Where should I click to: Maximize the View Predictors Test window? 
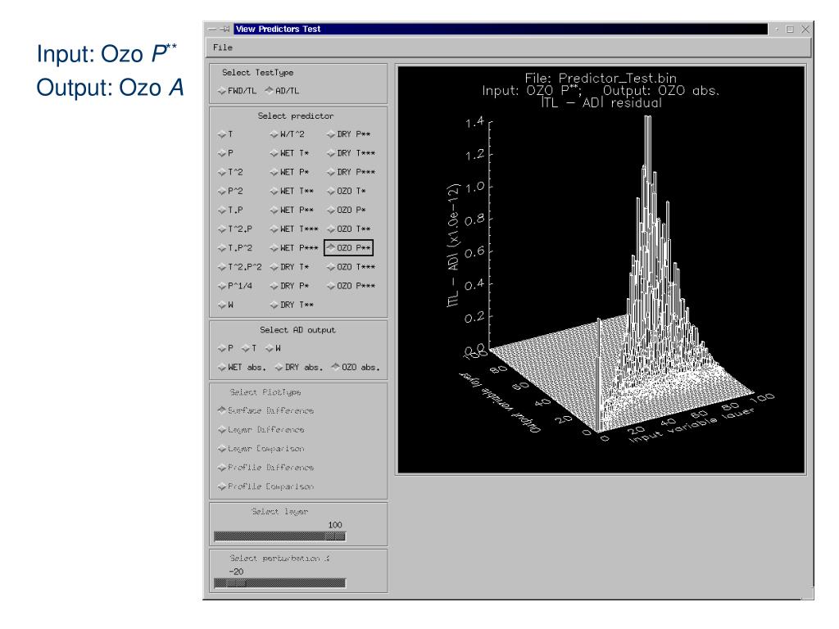click(x=790, y=29)
